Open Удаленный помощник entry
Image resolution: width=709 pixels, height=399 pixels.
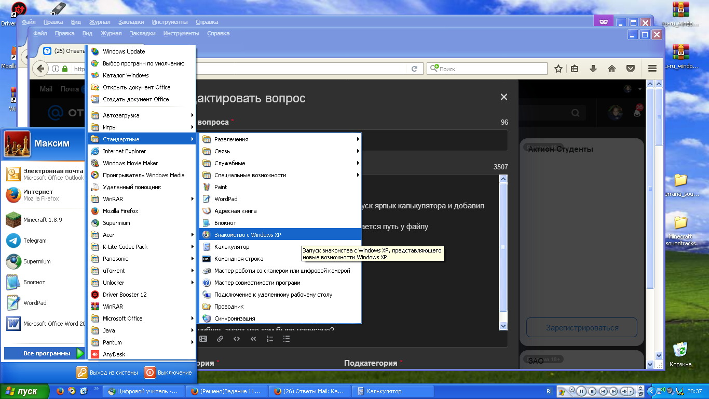[x=142, y=187]
